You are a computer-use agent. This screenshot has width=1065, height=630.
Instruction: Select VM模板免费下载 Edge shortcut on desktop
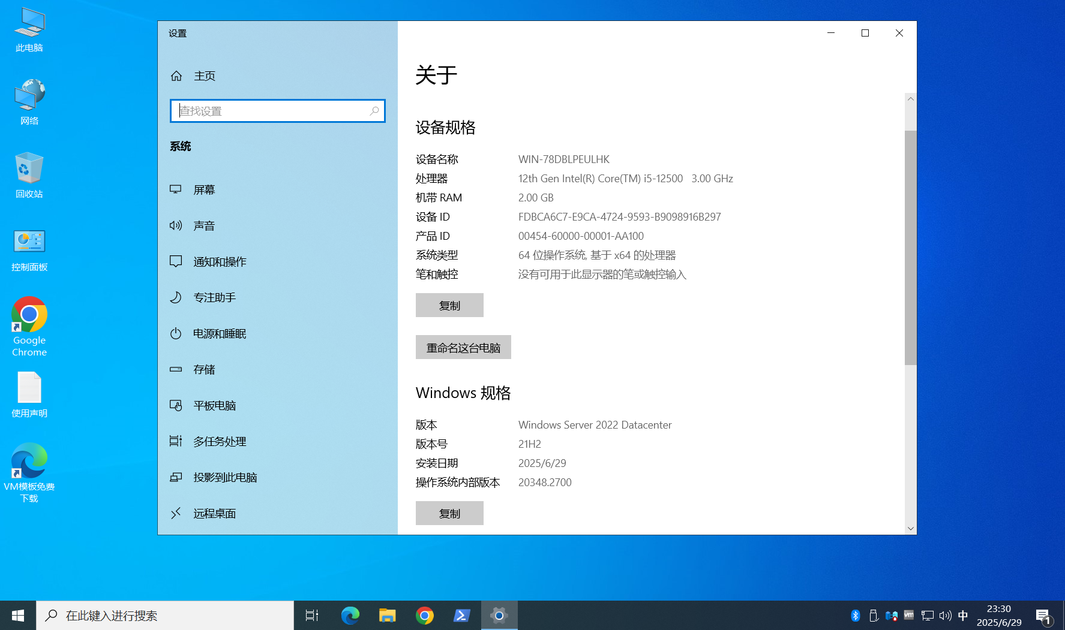pyautogui.click(x=29, y=472)
